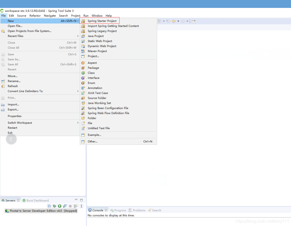The width and height of the screenshot is (291, 226).
Task: Open the Edit menu
Action: click(x=11, y=16)
